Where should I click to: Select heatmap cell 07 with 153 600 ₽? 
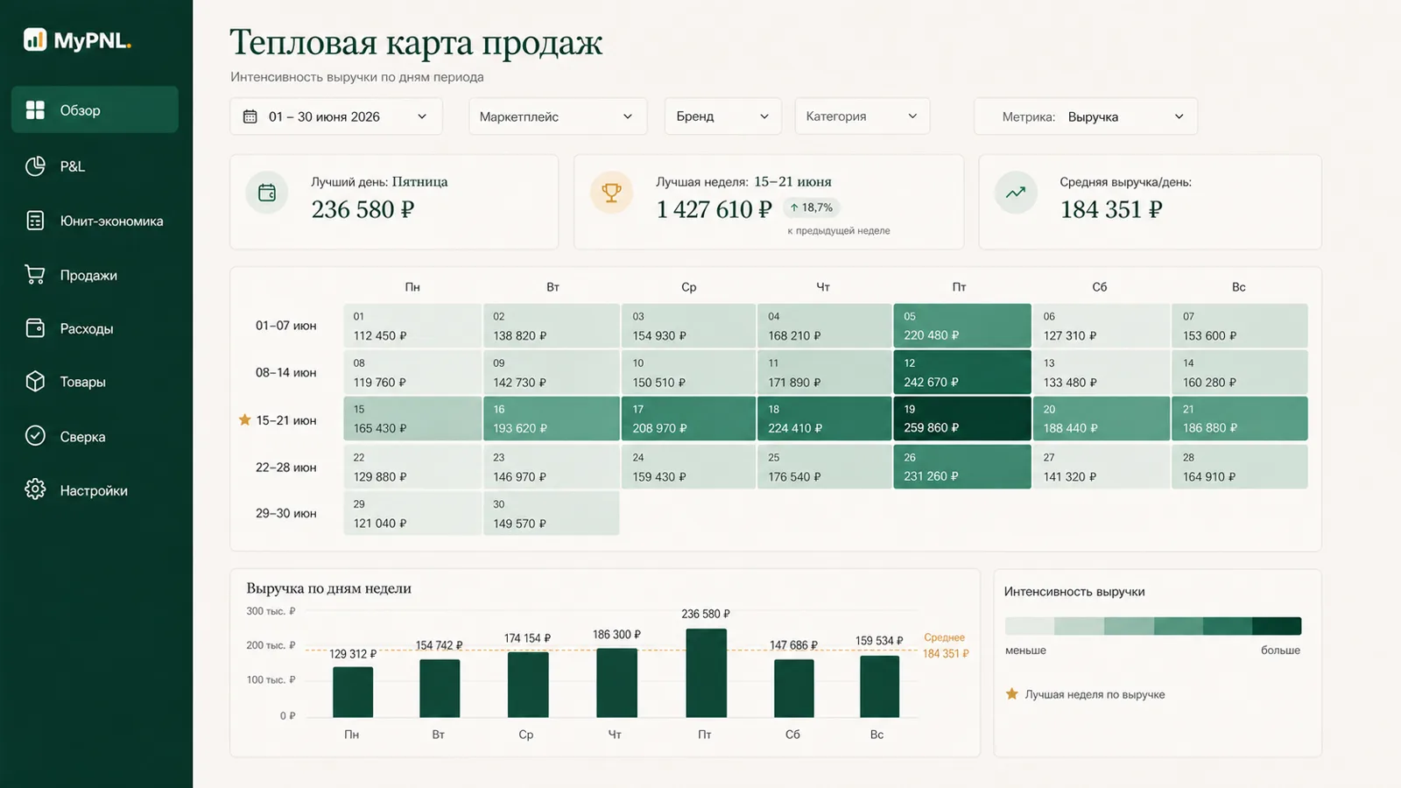tap(1239, 326)
